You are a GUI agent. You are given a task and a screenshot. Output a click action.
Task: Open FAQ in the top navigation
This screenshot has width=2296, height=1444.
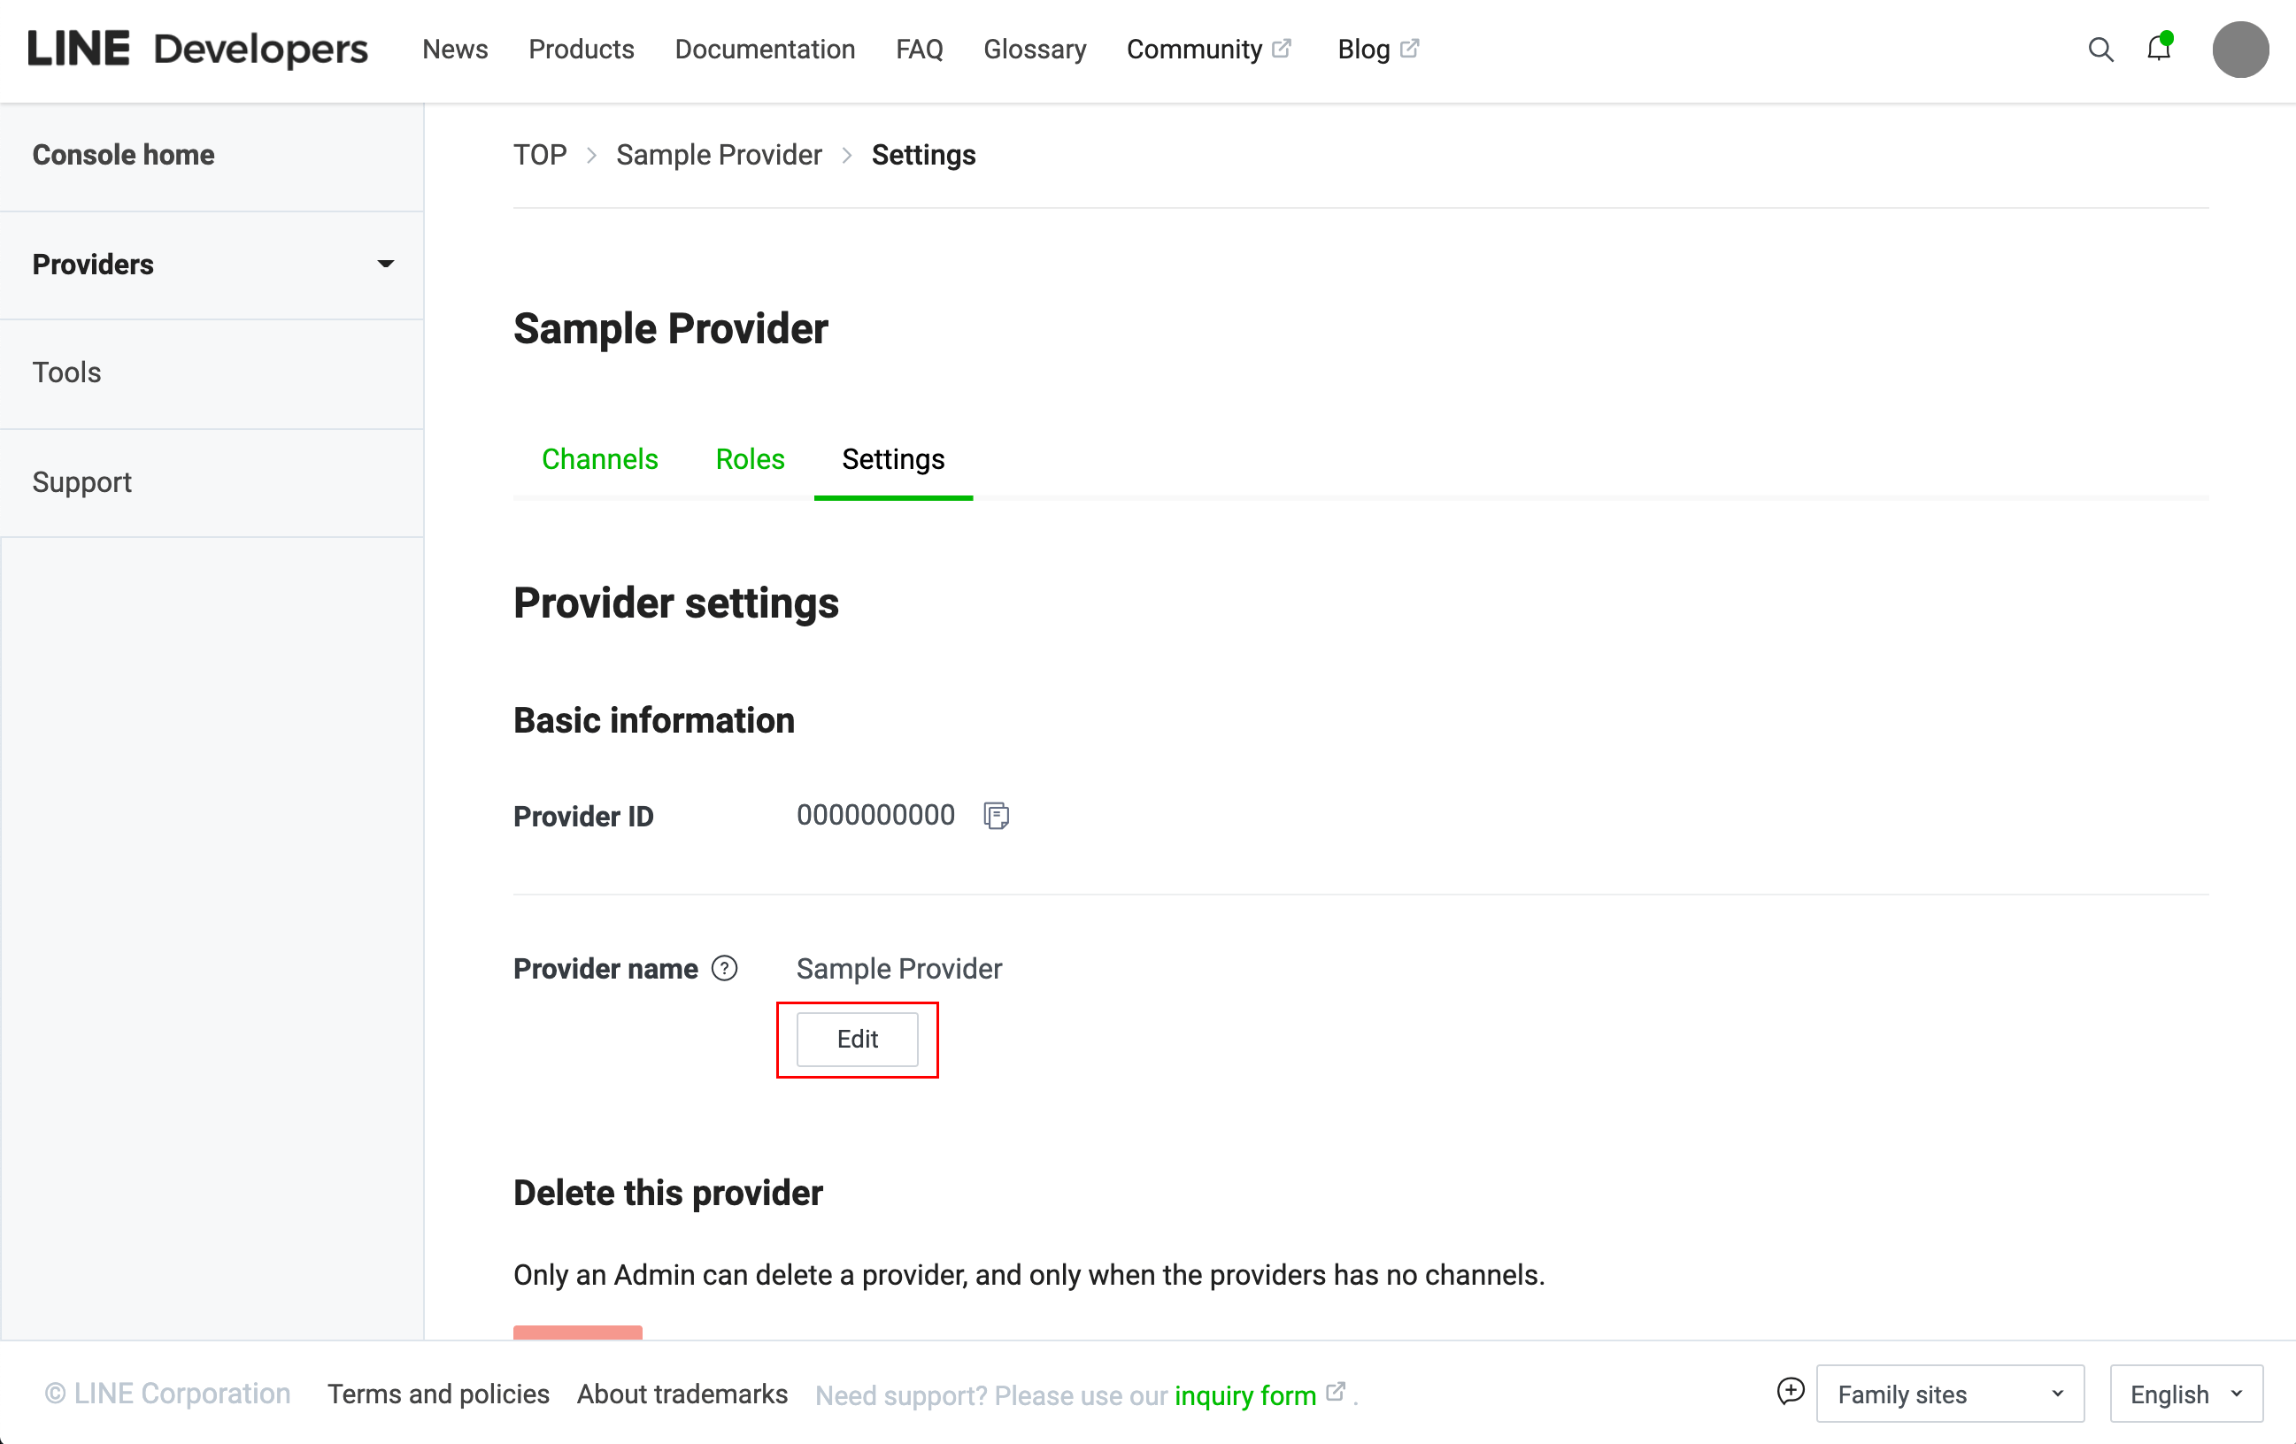[x=919, y=50]
